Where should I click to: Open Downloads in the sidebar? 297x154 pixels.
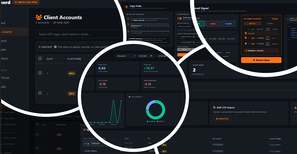(9, 144)
